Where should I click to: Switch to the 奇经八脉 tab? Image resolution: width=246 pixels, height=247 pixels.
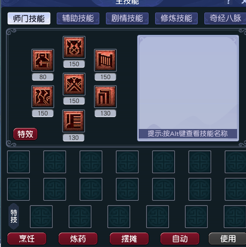click(x=225, y=18)
